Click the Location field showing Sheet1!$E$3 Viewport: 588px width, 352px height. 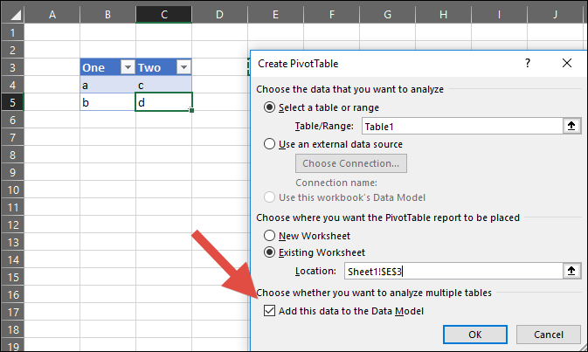coord(451,272)
